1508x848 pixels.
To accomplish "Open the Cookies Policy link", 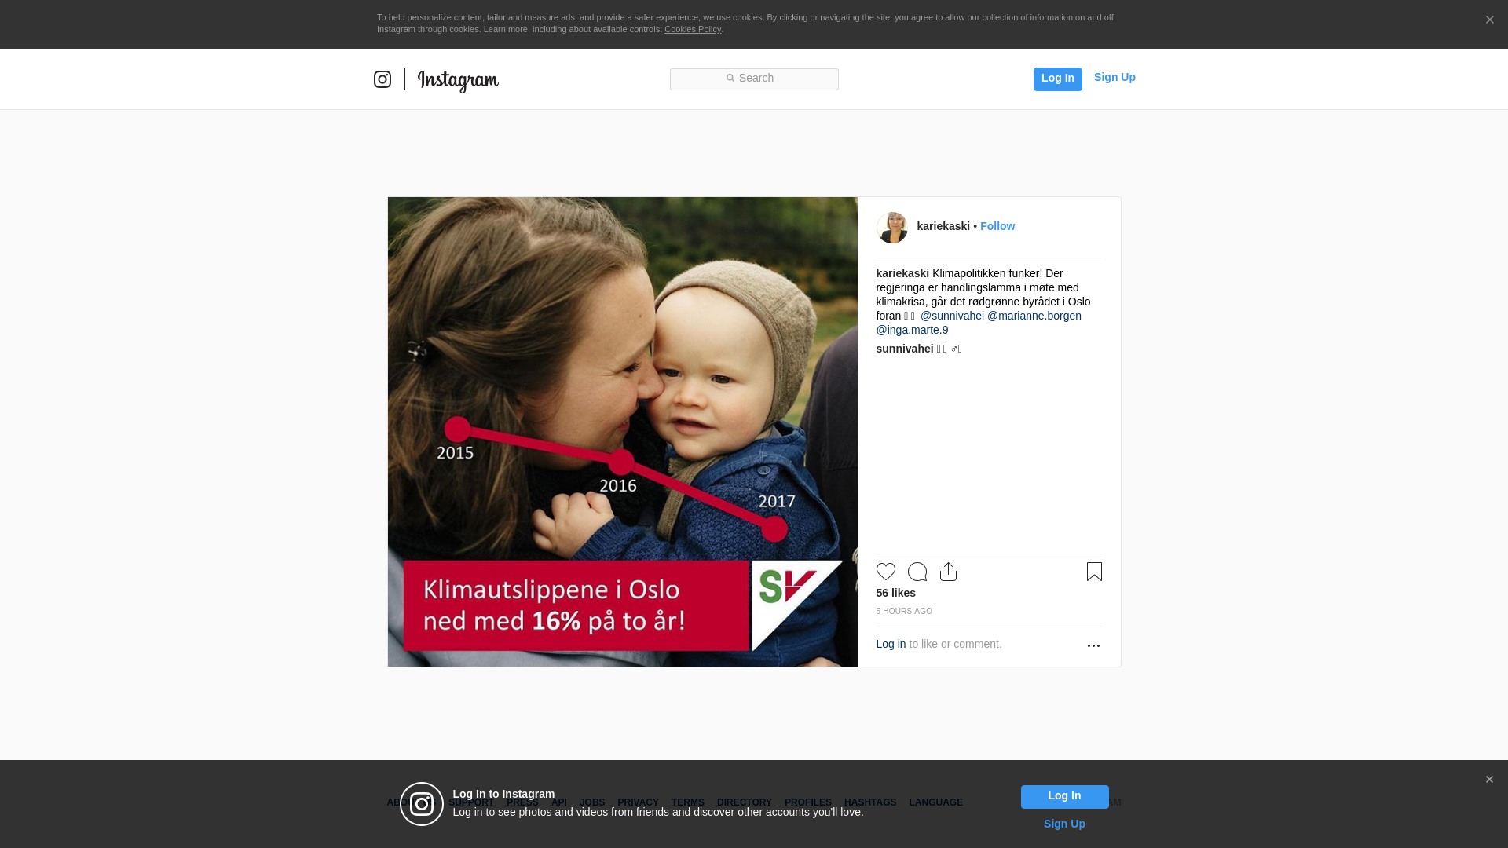I will (x=693, y=29).
